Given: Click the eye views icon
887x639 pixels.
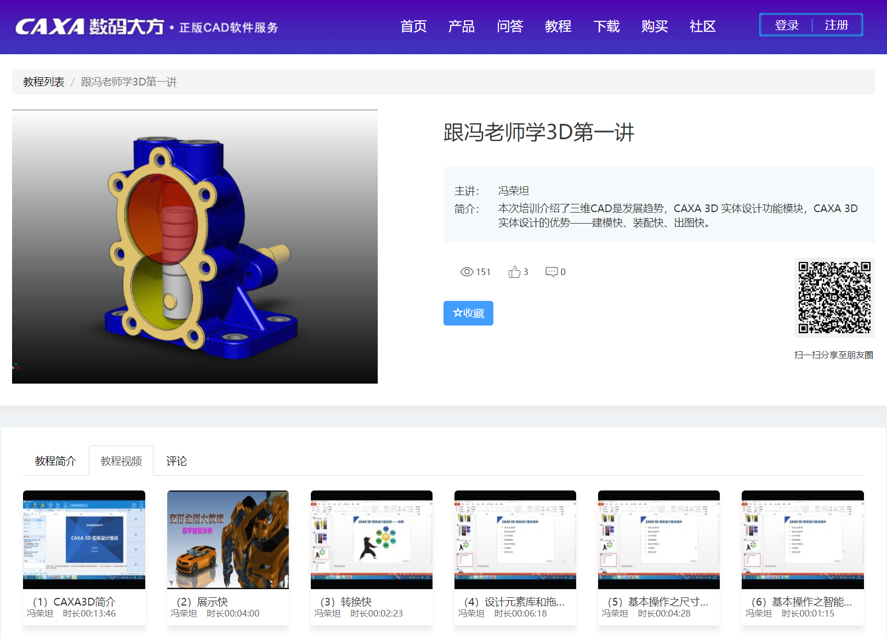Looking at the screenshot, I should [467, 272].
